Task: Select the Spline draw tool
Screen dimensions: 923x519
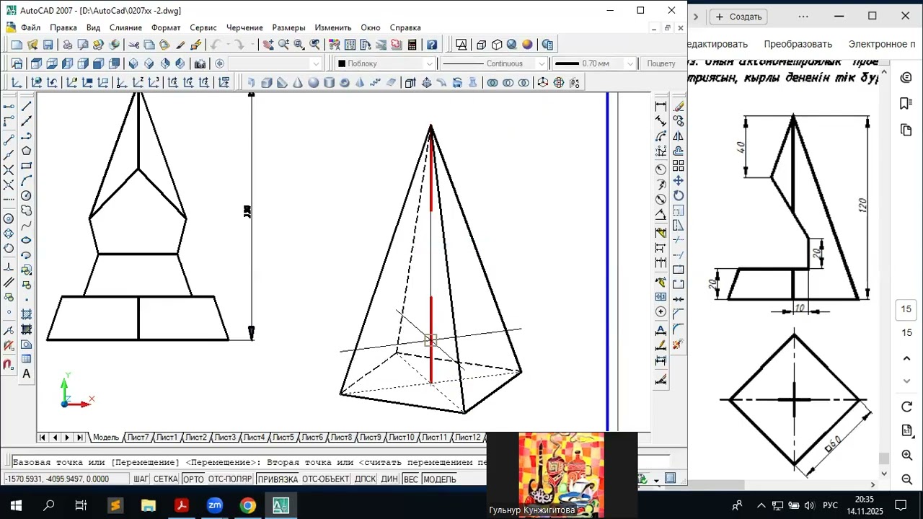Action: tap(27, 226)
